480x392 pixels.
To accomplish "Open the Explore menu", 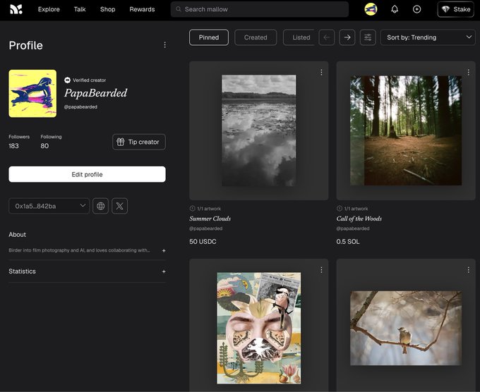I will click(x=49, y=9).
